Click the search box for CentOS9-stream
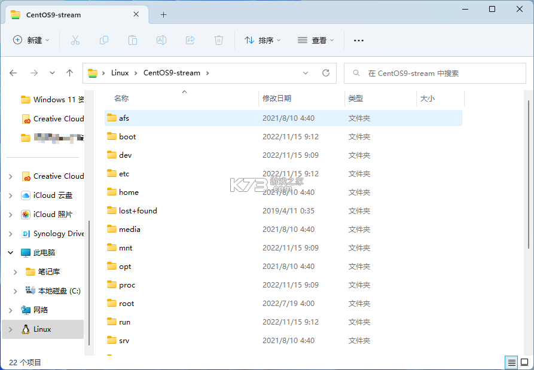Screen dimensions: 534x370 click(x=435, y=73)
